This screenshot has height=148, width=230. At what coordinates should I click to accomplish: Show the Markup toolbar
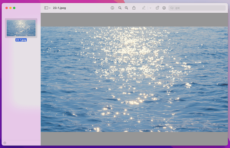click(x=164, y=8)
